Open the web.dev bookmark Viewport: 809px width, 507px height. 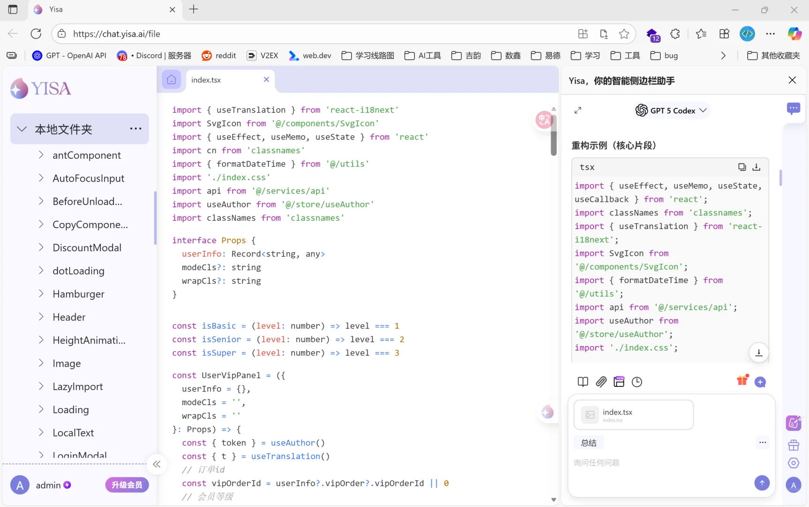(x=310, y=55)
